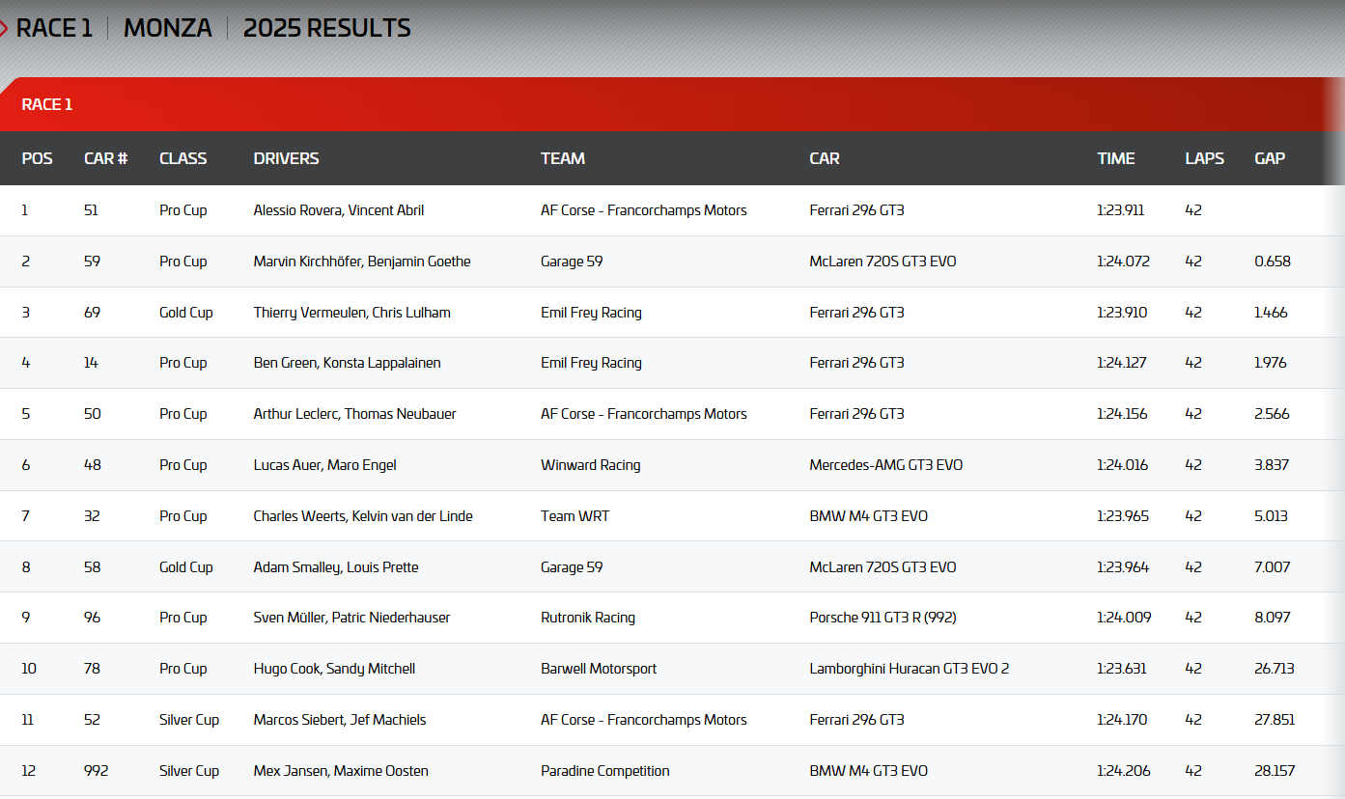
Task: Click team Winward Racing
Action: 591,465
